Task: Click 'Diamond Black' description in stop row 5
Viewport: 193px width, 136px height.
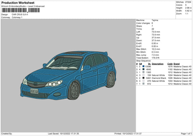Action: [x=159, y=78]
